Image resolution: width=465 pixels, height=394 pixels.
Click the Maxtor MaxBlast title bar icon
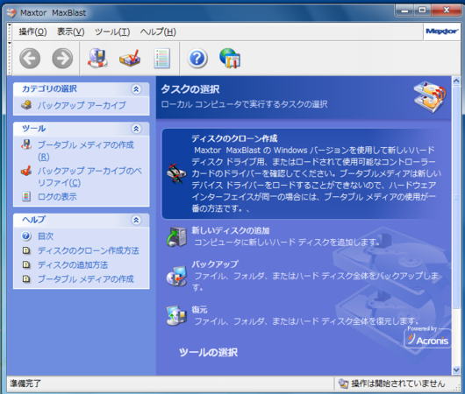click(x=12, y=13)
